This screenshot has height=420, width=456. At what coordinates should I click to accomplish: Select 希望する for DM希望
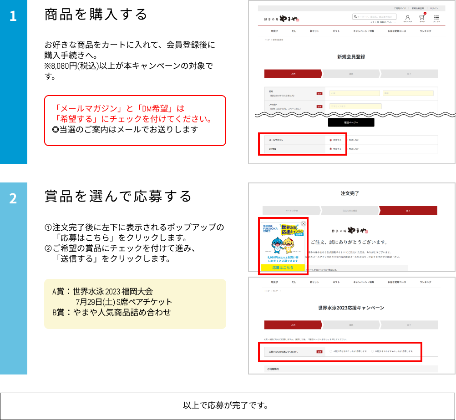pos(331,149)
